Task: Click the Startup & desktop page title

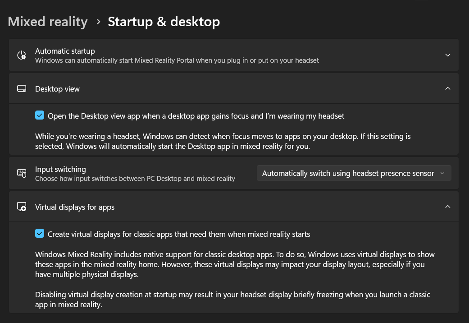Action: click(x=164, y=22)
